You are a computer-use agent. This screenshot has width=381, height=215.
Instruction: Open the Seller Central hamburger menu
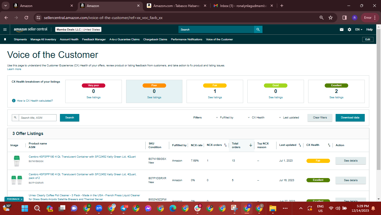click(5, 29)
